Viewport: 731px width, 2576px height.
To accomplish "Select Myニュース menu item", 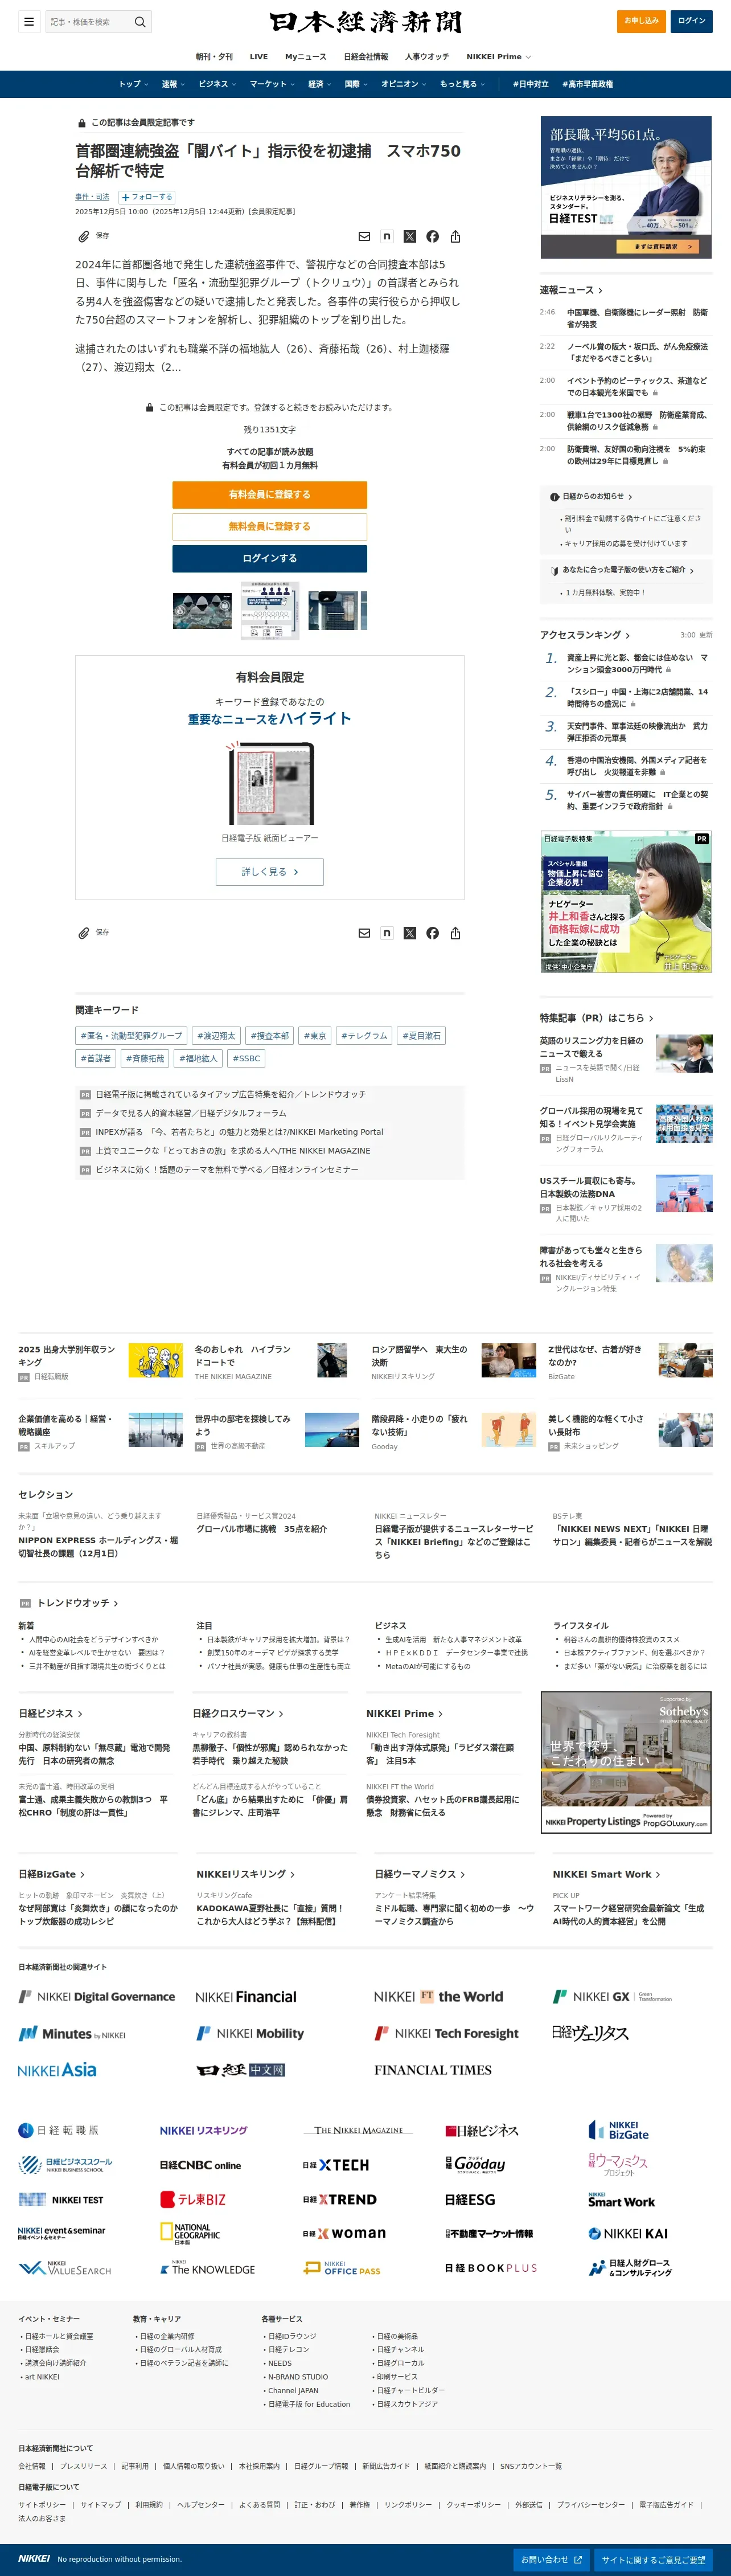I will 306,57.
